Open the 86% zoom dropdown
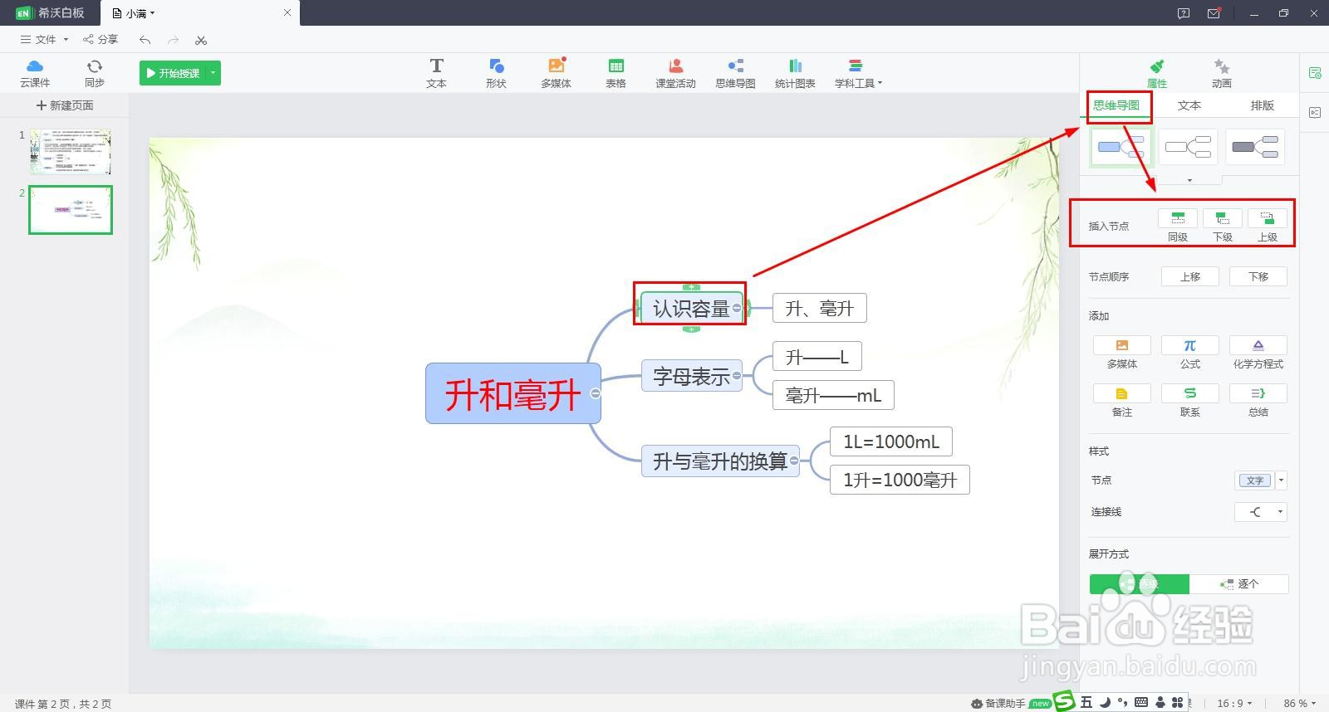 (1299, 703)
